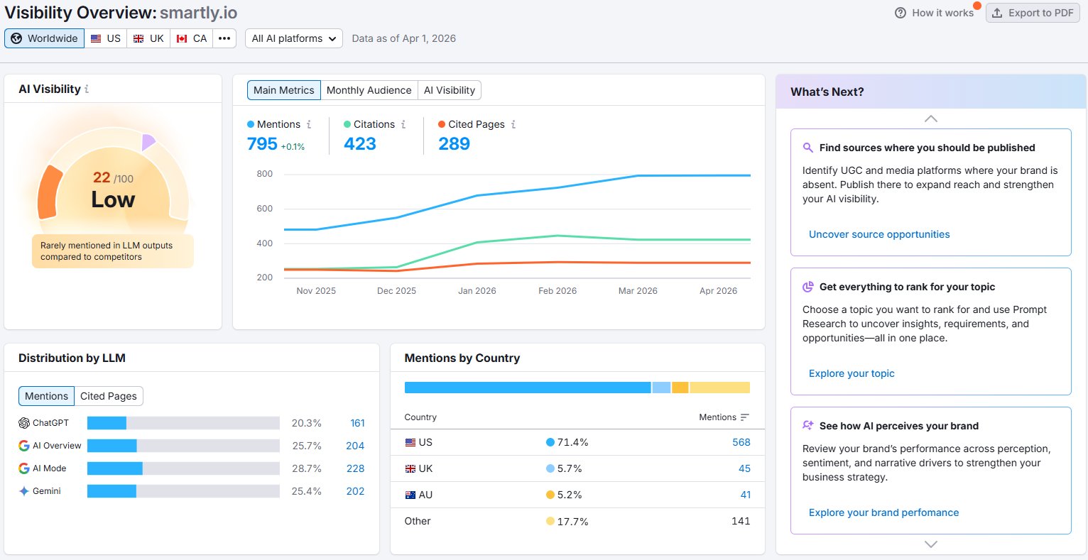This screenshot has width=1088, height=560.
Task: Click the Google AI Overview icon
Action: click(x=23, y=445)
